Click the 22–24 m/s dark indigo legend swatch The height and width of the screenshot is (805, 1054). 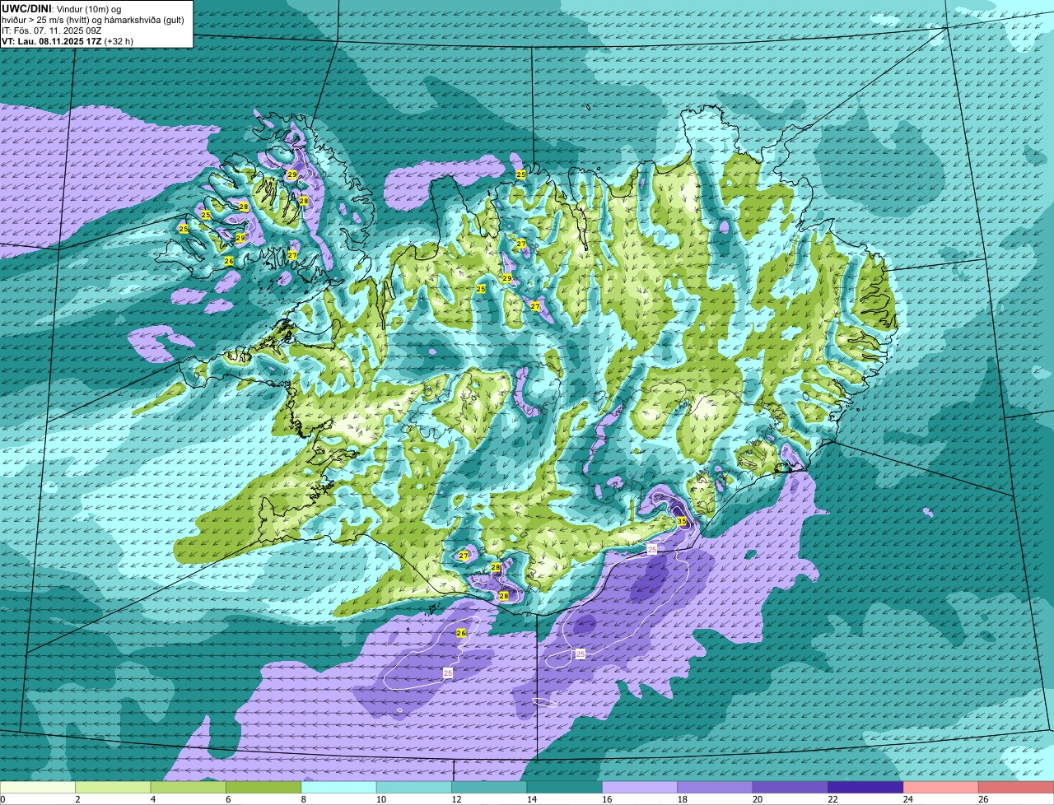coord(865,787)
